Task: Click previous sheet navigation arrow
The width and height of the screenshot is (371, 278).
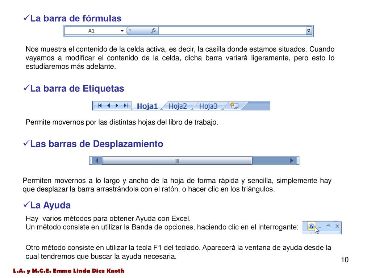Action: tap(109, 105)
